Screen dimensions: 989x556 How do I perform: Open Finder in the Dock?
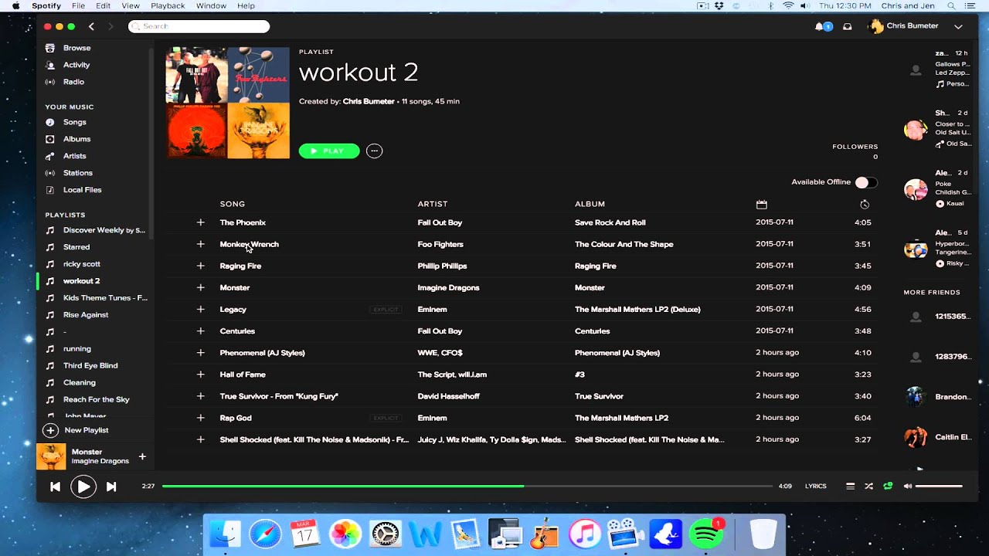click(226, 534)
